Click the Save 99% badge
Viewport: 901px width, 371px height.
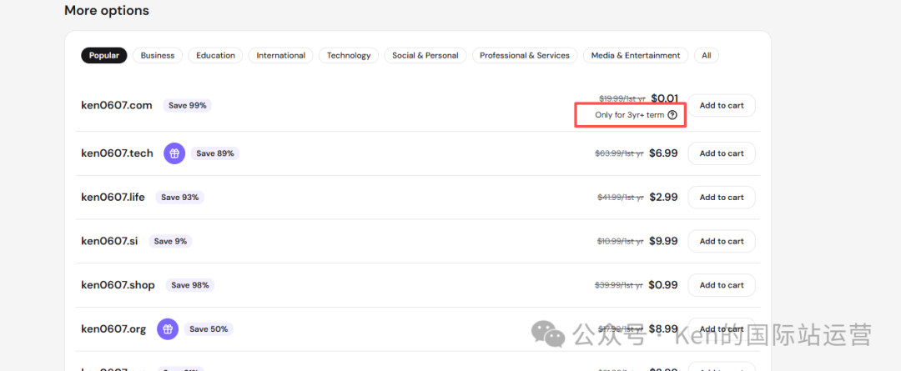pos(188,106)
